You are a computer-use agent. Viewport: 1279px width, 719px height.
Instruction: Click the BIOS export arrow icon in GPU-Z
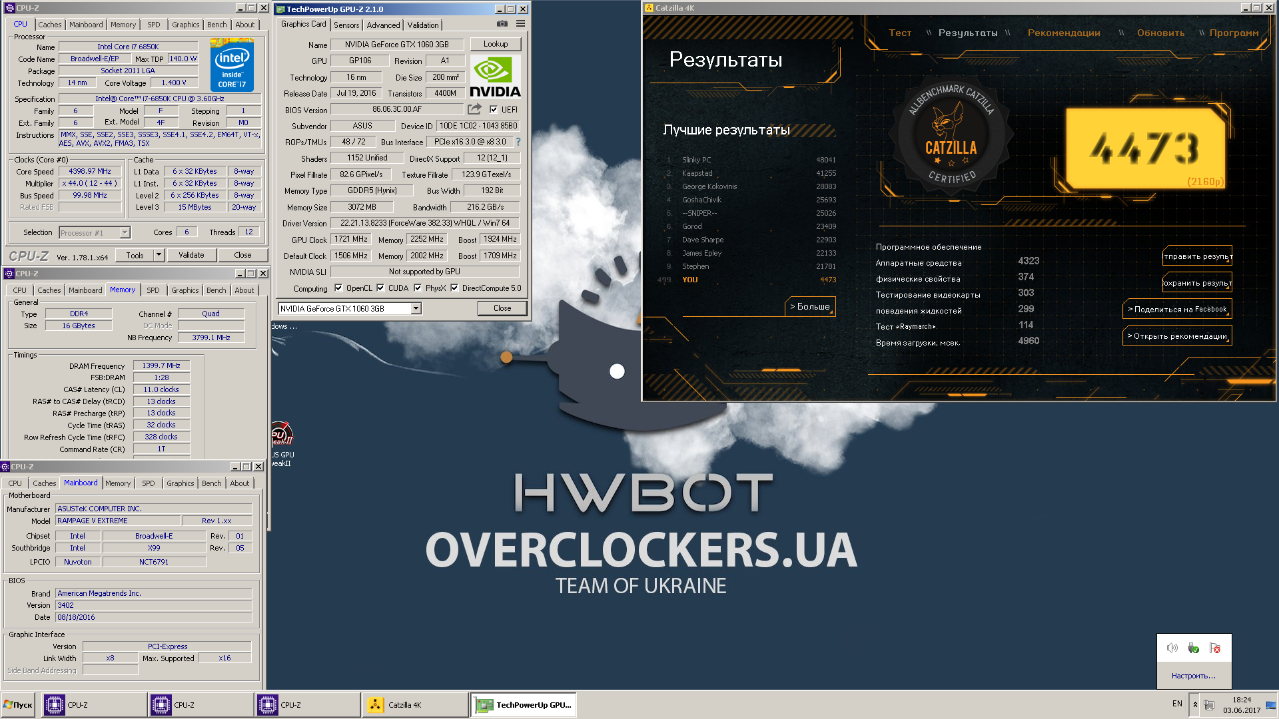tap(474, 109)
